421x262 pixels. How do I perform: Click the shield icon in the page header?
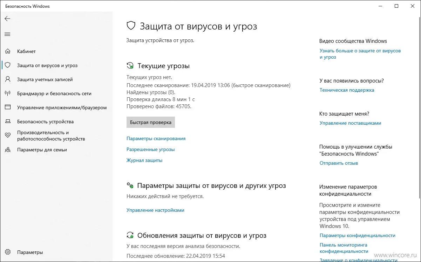131,26
